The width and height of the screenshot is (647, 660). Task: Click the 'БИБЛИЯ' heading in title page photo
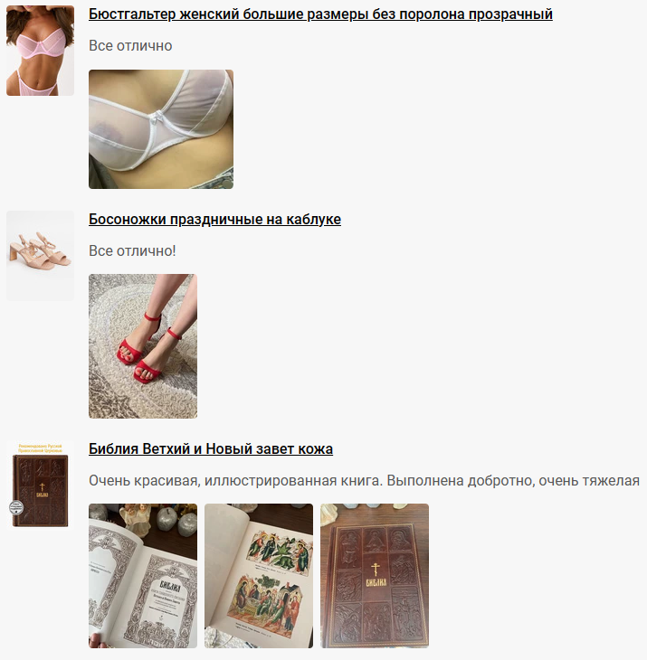(171, 586)
